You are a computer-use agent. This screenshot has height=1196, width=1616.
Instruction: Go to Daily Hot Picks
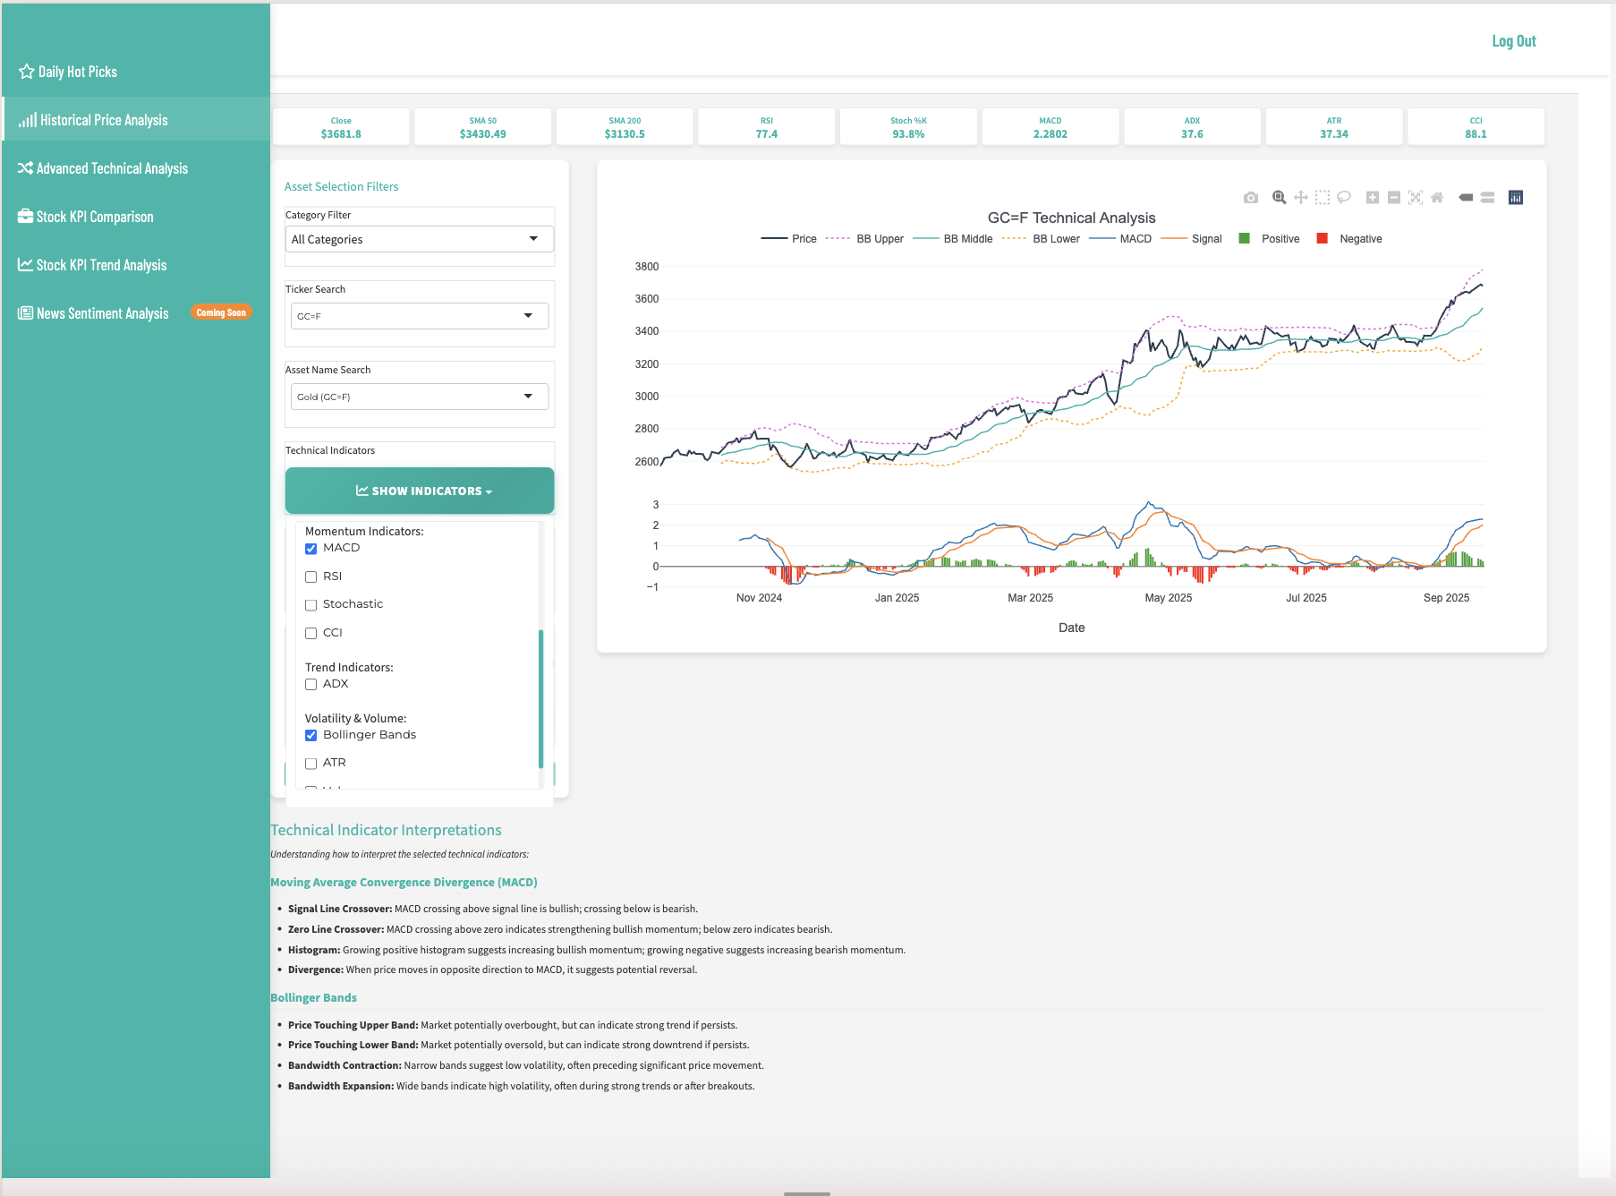click(78, 72)
